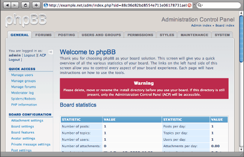The height and width of the screenshot is (157, 244).
Task: Select the System tab
Action: point(222,35)
